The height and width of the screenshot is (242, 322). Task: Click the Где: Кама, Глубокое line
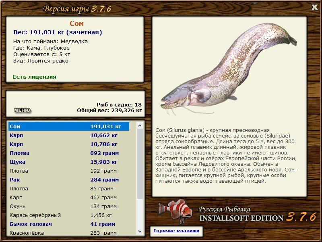click(41, 48)
